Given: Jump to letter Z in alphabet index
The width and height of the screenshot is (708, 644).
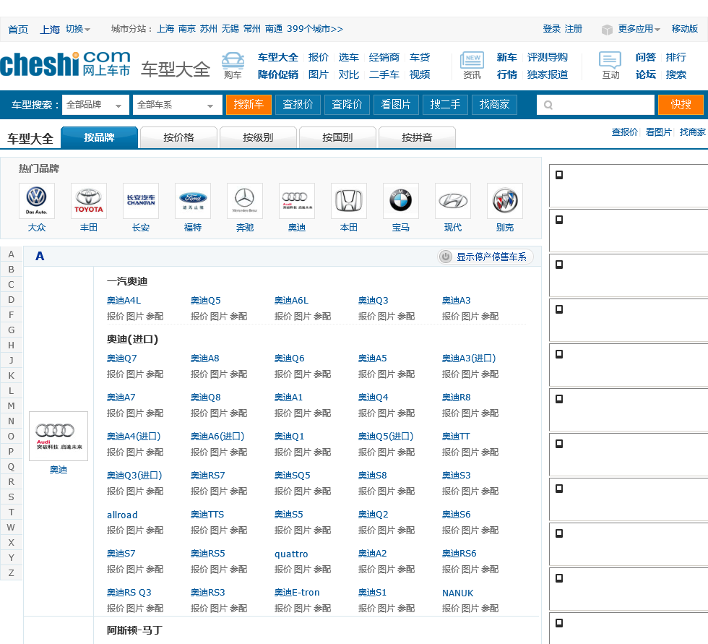Looking at the screenshot, I should (12, 573).
